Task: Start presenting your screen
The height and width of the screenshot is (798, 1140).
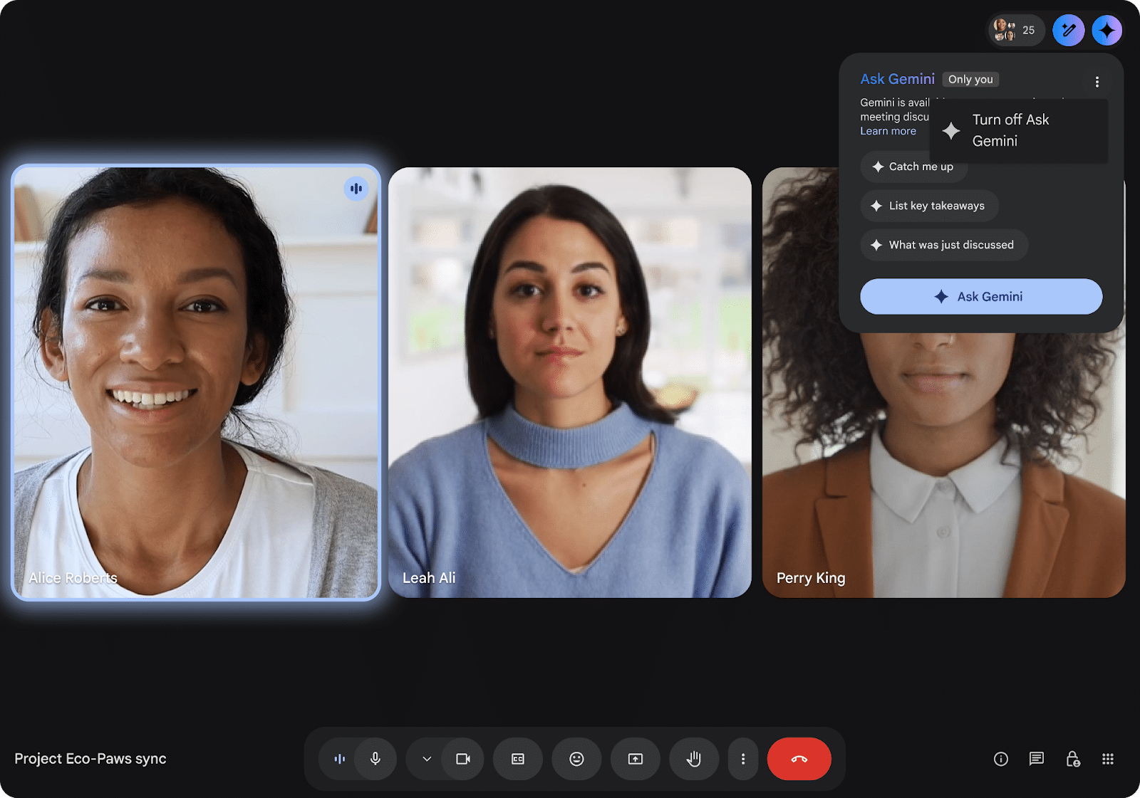Action: pyautogui.click(x=635, y=759)
